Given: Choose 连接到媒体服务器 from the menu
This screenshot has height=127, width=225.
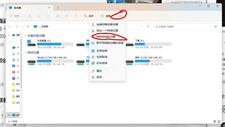Looking at the screenshot, I should (x=107, y=24).
